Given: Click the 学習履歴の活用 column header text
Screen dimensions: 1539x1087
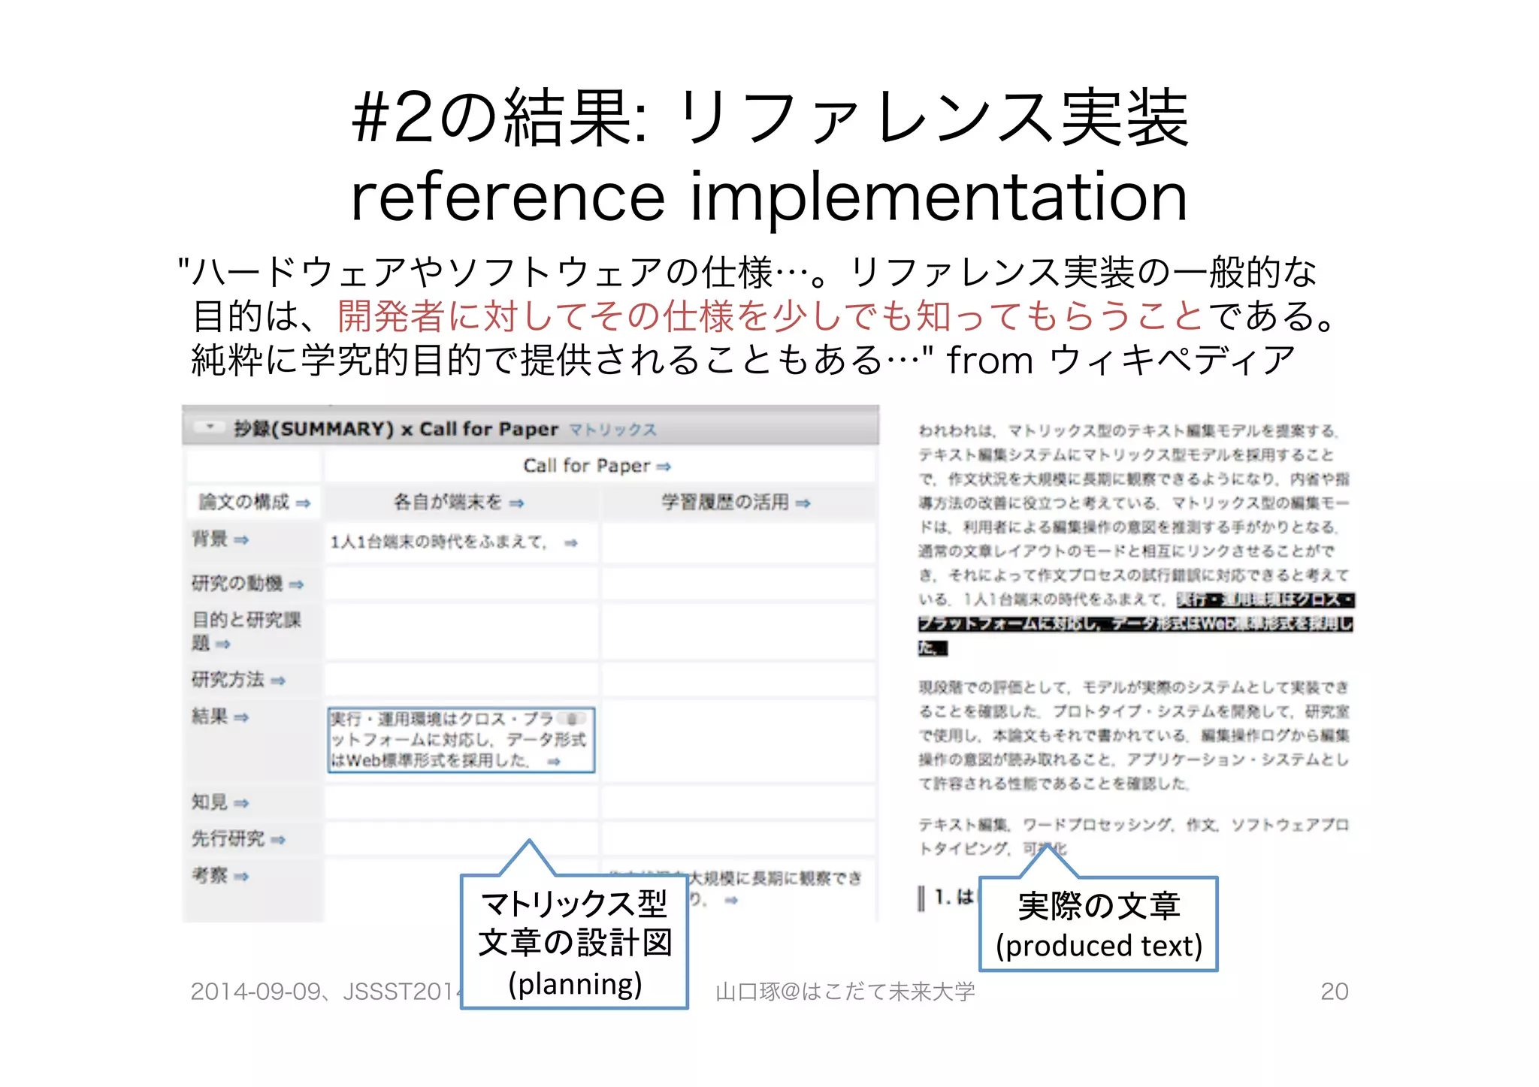Looking at the screenshot, I should coord(725,502).
